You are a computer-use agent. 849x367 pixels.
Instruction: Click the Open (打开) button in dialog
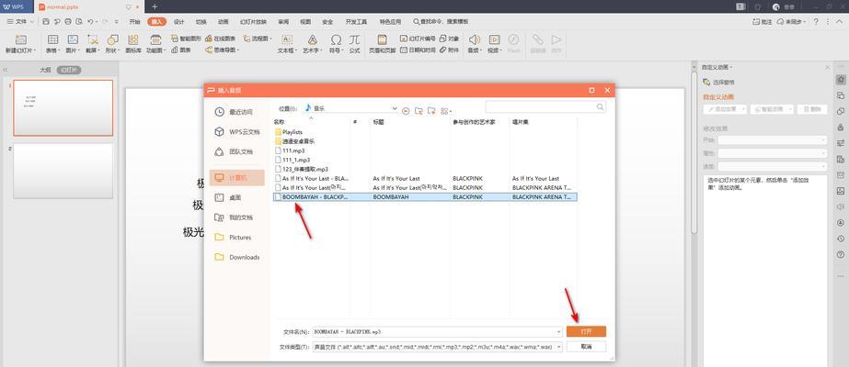point(586,331)
